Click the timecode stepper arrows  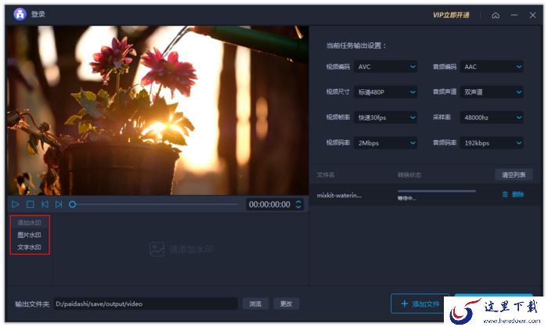[x=298, y=204]
